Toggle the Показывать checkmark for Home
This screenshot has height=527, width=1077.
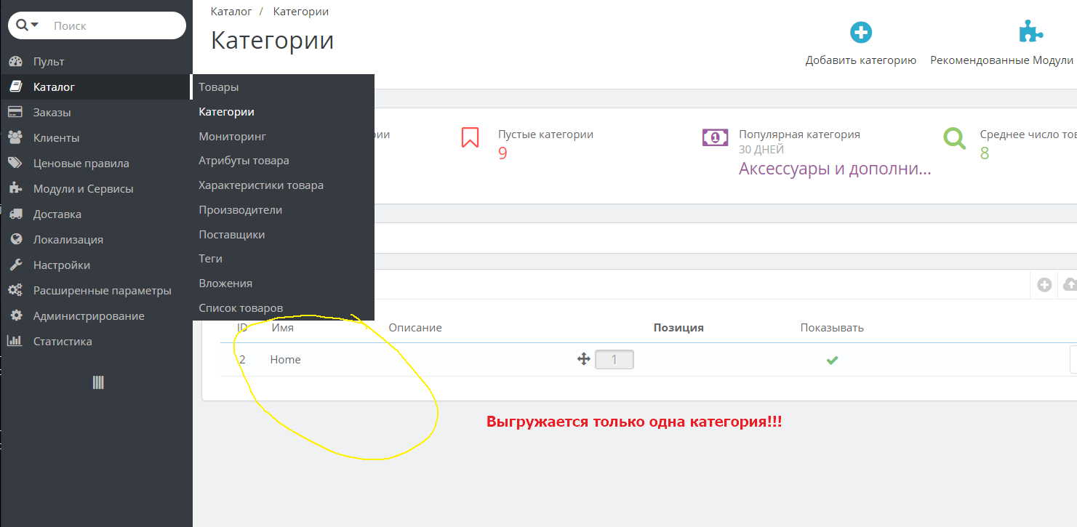click(832, 360)
